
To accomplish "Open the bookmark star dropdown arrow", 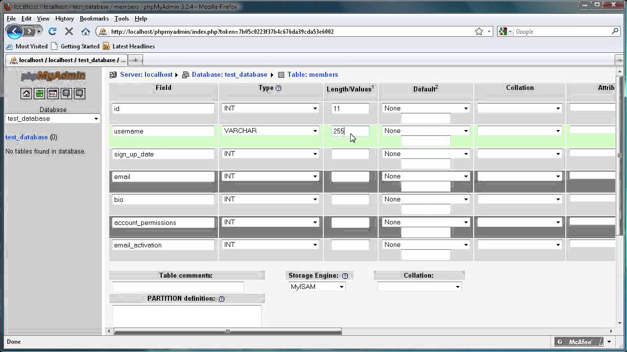I will coord(489,32).
